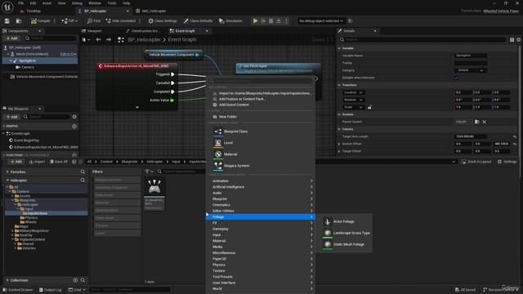
Task: Navigate back in graph history arrow
Action: point(98,40)
